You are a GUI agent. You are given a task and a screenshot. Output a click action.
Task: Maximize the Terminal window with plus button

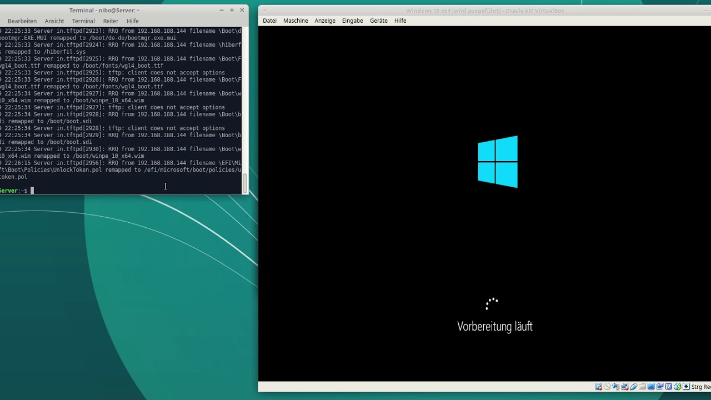[x=232, y=10]
